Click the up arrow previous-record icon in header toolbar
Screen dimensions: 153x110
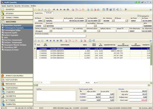[x=57, y=10]
